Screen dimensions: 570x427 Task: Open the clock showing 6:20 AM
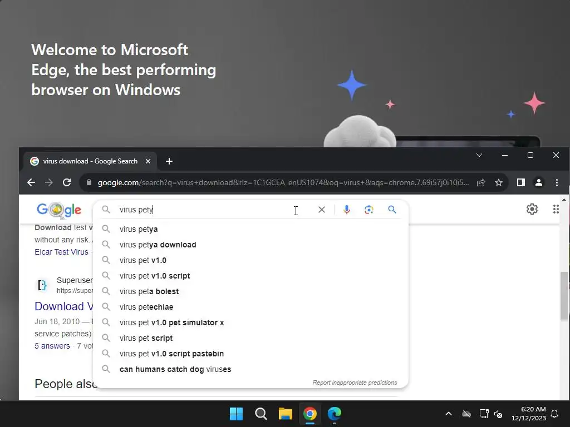coord(529,414)
